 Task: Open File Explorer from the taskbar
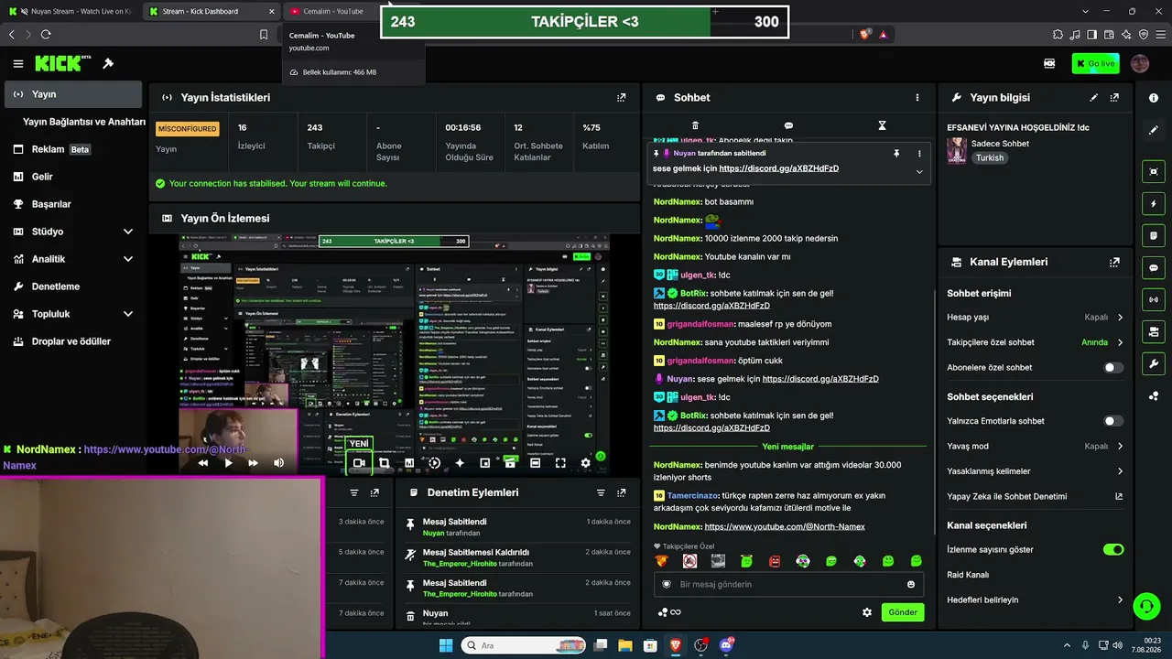click(x=626, y=645)
